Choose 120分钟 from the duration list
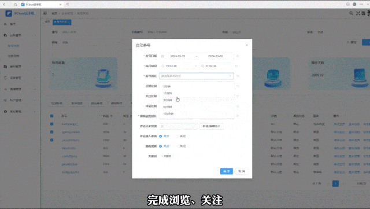Image resolution: width=370 pixels, height=209 pixels. (168, 113)
